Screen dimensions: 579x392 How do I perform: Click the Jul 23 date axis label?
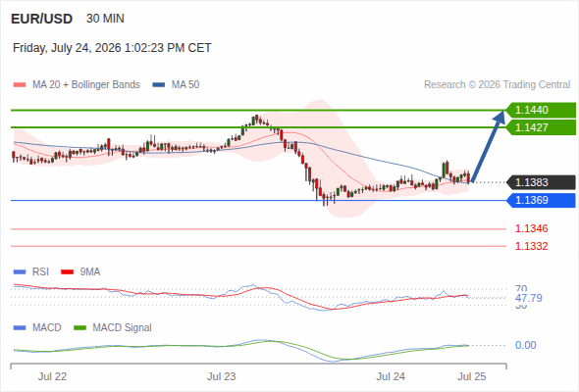tap(221, 376)
